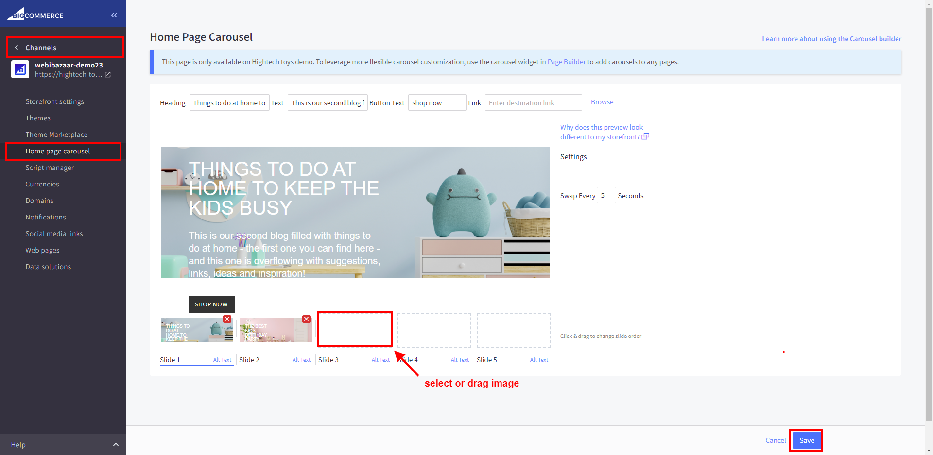Select the empty Slide 3 placeholder
This screenshot has width=933, height=455.
point(355,329)
